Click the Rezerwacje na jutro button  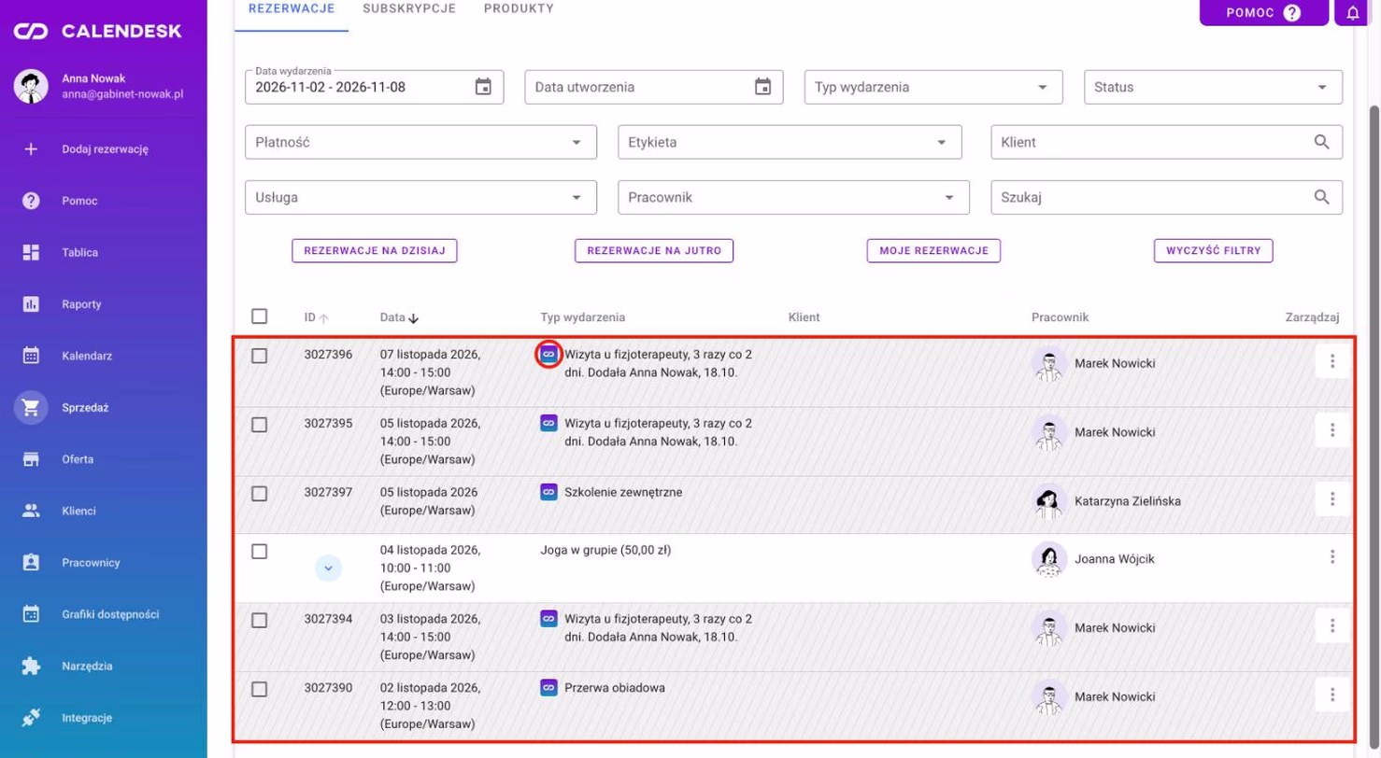click(x=654, y=250)
